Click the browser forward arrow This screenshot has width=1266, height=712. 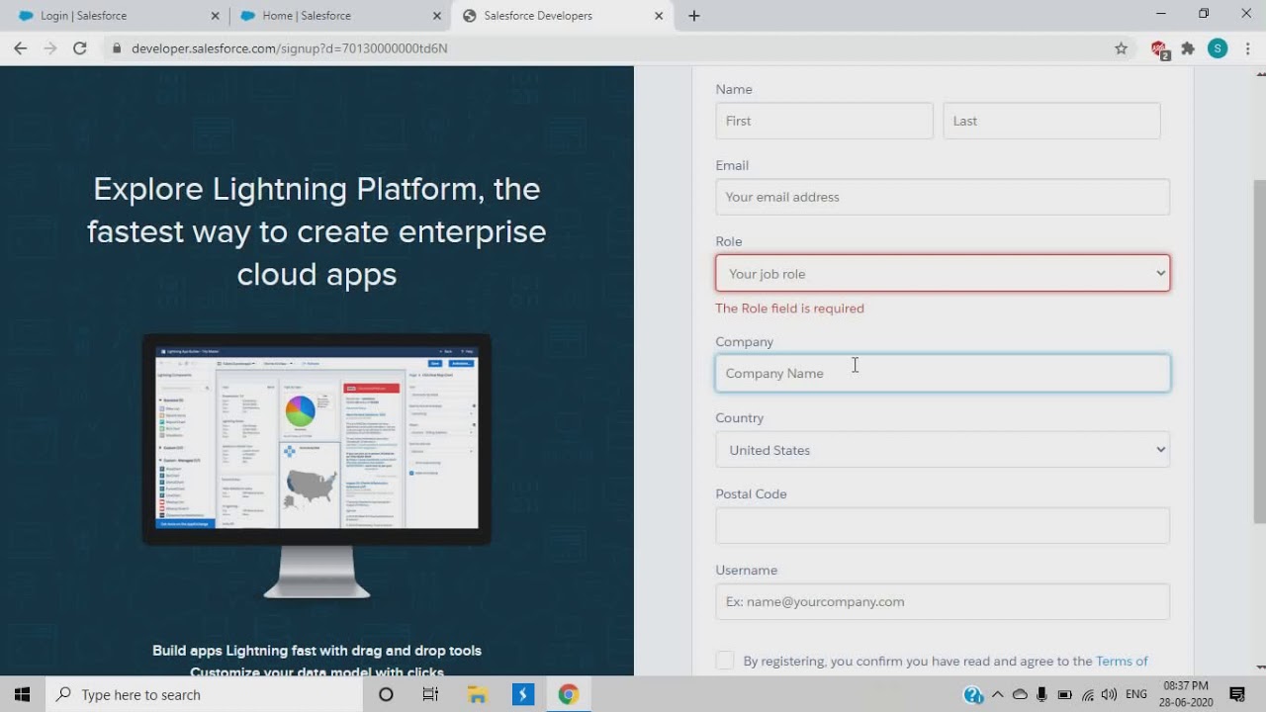[x=49, y=47]
